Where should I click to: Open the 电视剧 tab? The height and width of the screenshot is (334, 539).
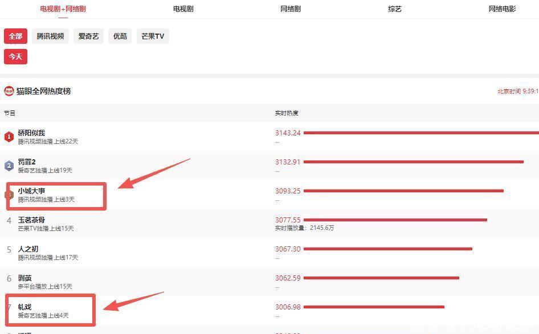(183, 9)
